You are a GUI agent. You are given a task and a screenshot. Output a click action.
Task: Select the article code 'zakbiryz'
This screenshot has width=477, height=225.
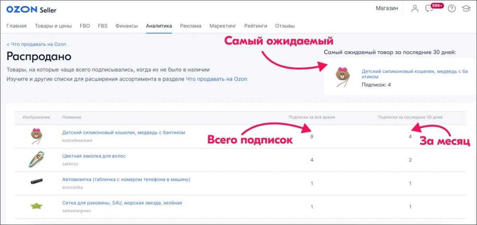(71, 164)
